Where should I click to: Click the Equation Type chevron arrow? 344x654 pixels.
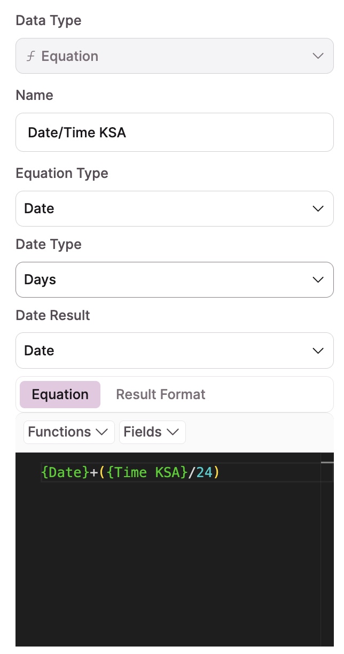pyautogui.click(x=318, y=208)
